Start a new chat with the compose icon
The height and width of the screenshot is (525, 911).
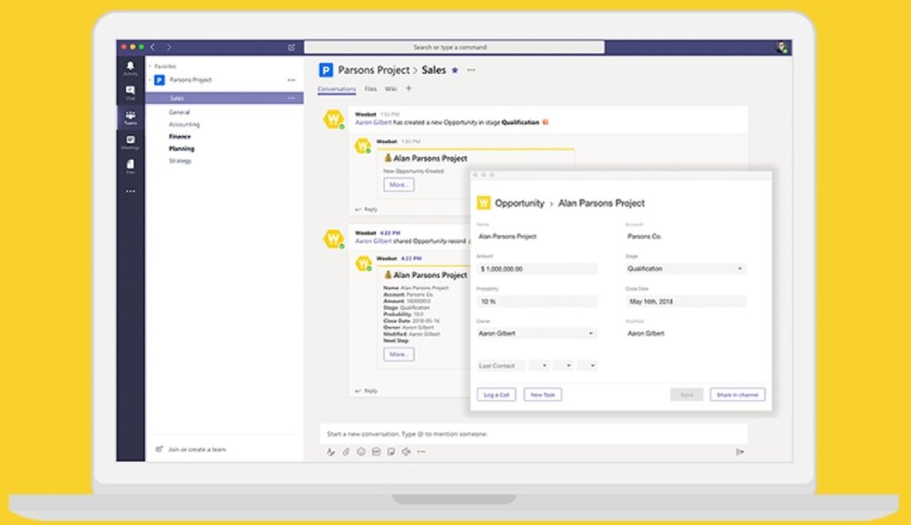click(x=292, y=47)
